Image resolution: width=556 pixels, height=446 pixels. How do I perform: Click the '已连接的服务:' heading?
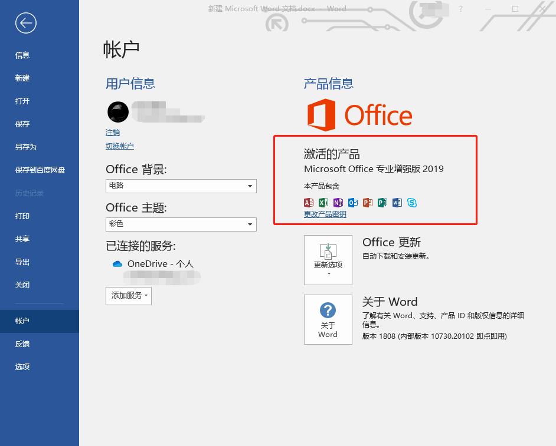(x=140, y=246)
